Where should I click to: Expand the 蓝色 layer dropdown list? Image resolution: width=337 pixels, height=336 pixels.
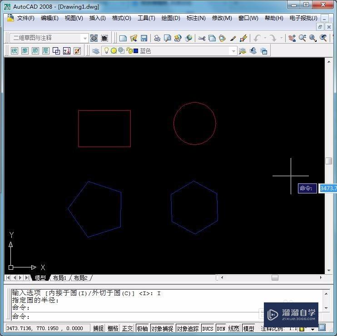click(233, 51)
